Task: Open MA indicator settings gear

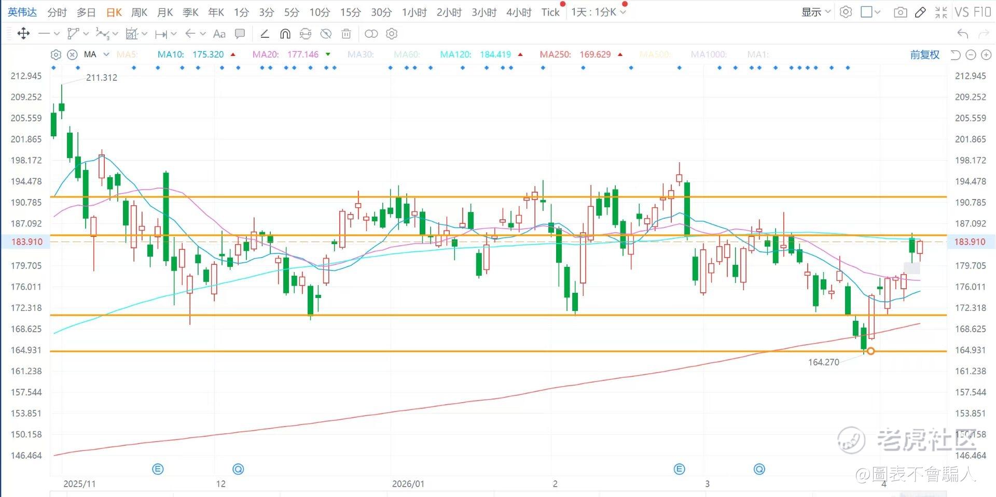Action: click(56, 54)
